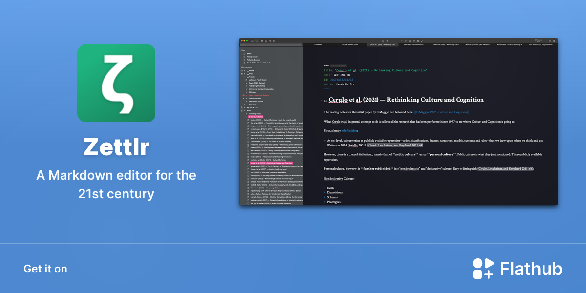The height and width of the screenshot is (293, 586).
Task: Follow the DiMaggio 1997 - Culture and Cognition link
Action: [x=441, y=112]
